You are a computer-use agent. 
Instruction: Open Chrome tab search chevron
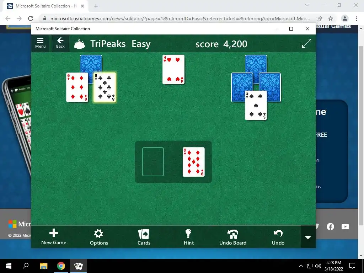click(307, 5)
